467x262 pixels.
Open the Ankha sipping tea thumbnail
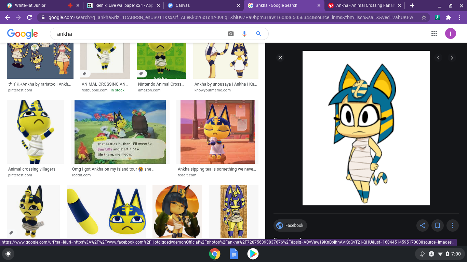point(217,132)
